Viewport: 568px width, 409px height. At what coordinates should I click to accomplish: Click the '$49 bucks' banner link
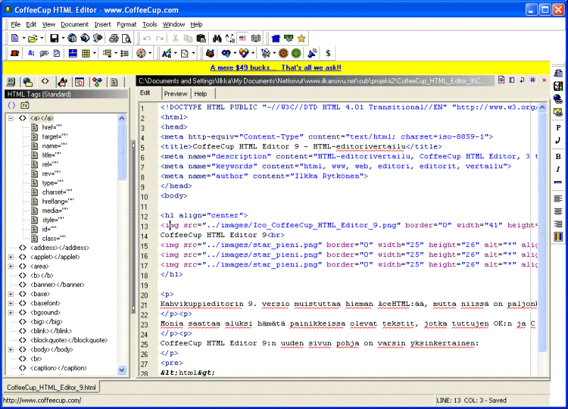(x=275, y=67)
